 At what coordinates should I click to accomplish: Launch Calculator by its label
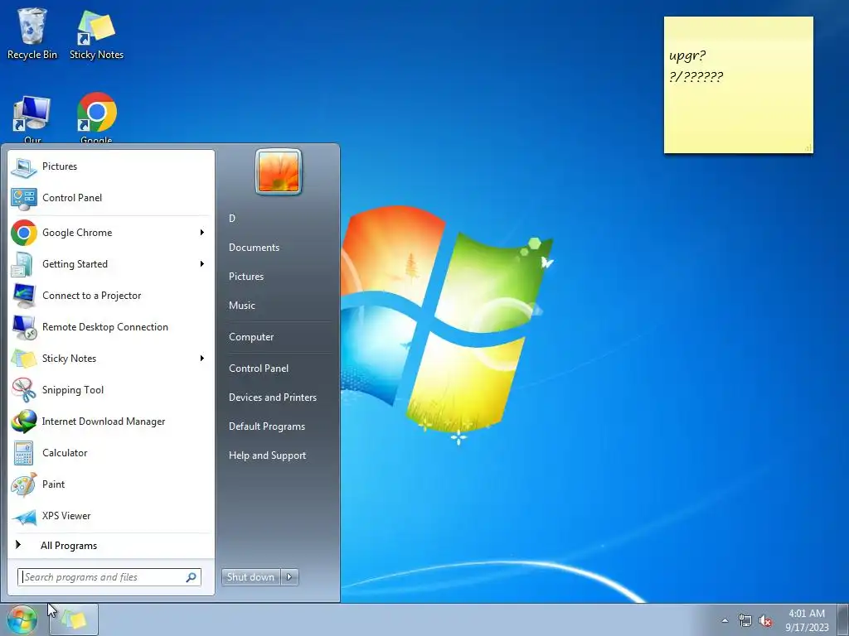pos(65,453)
